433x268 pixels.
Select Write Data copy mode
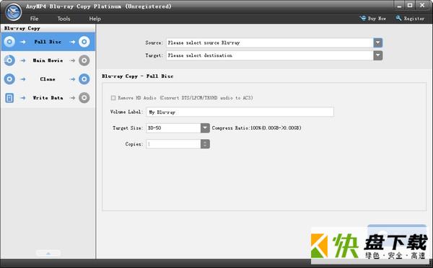pyautogui.click(x=48, y=98)
